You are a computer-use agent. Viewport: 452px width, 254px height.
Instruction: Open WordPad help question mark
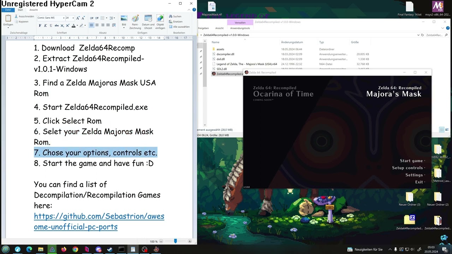click(x=194, y=10)
